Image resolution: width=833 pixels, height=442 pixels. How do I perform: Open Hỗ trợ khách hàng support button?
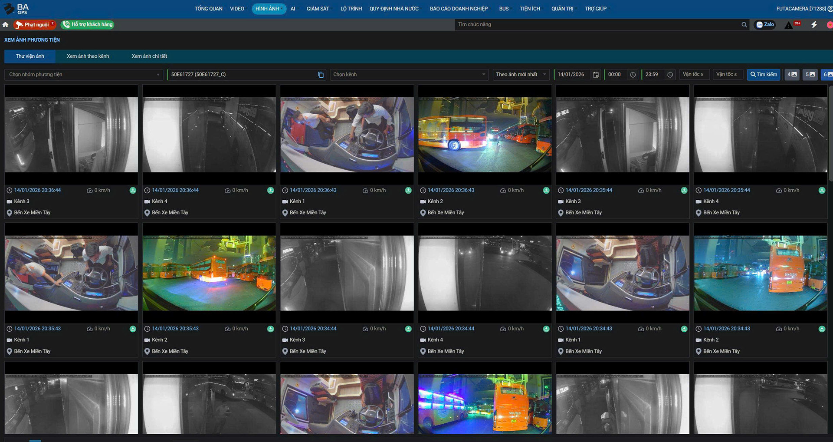(88, 25)
